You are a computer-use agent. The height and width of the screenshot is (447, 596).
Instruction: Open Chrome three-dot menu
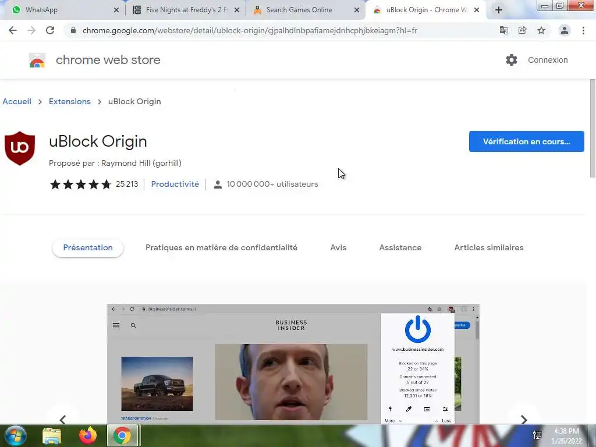click(x=583, y=30)
